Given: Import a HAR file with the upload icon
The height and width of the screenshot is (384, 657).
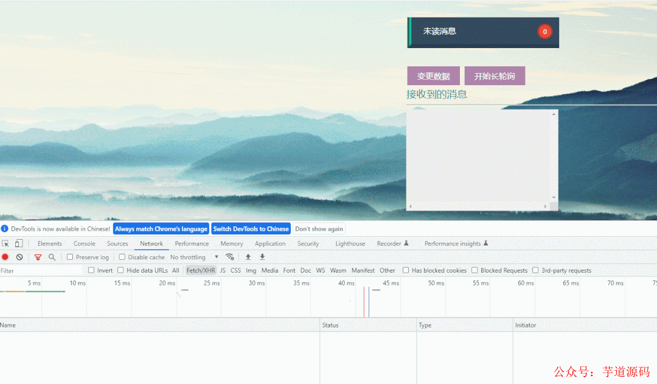Looking at the screenshot, I should (x=248, y=257).
